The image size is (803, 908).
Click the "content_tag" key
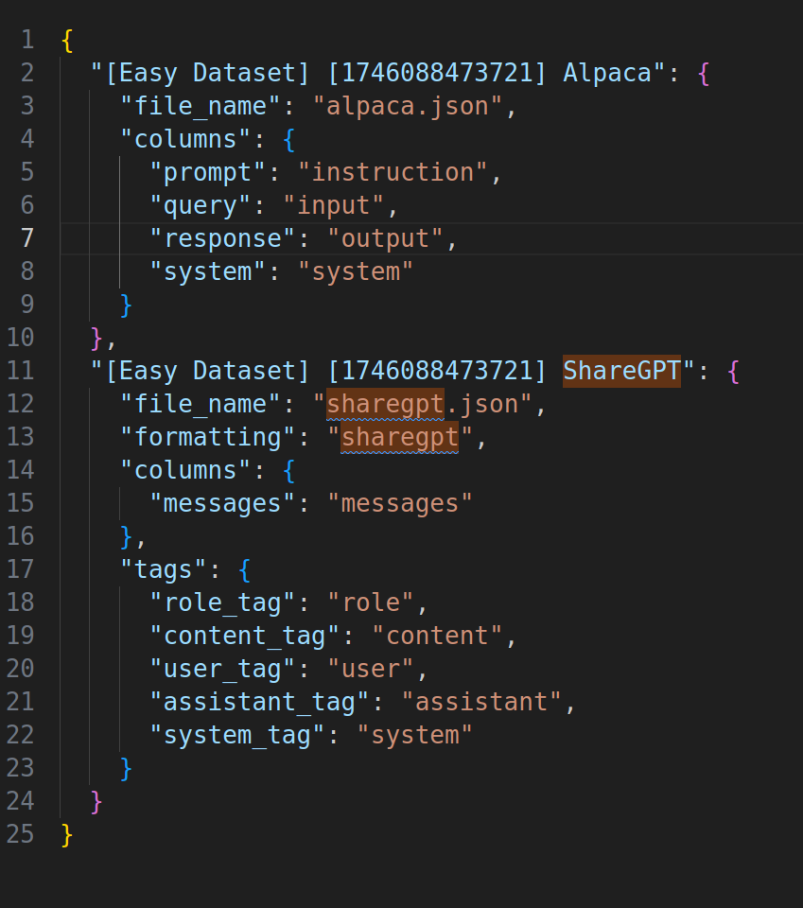tap(245, 636)
